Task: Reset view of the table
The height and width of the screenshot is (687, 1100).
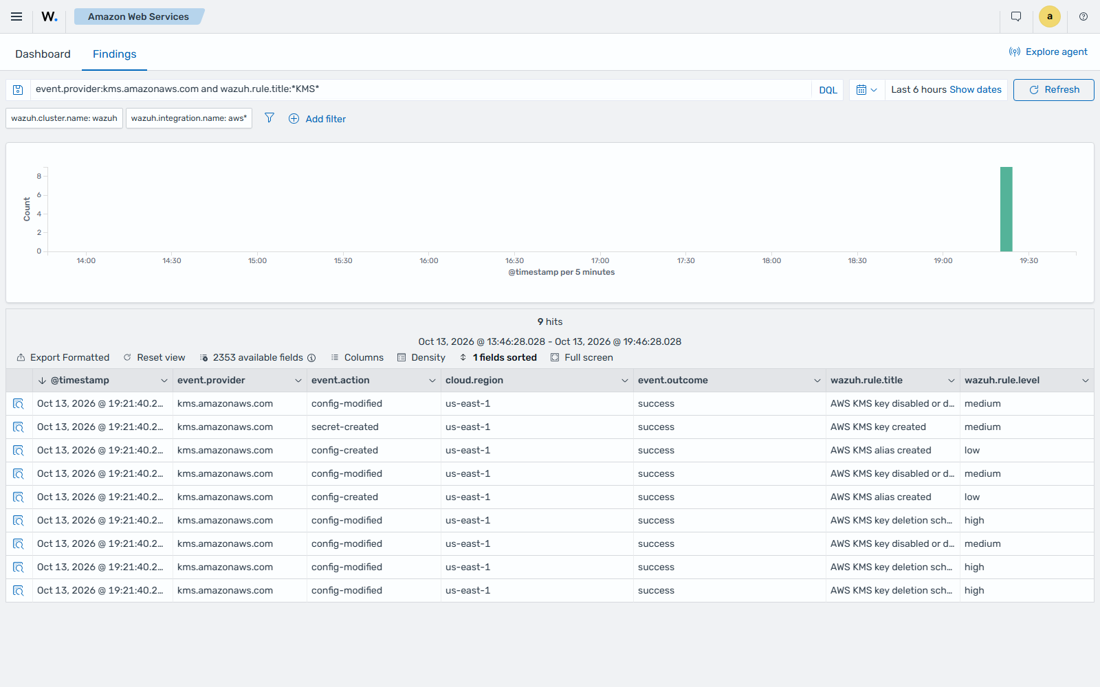Action: coord(154,358)
